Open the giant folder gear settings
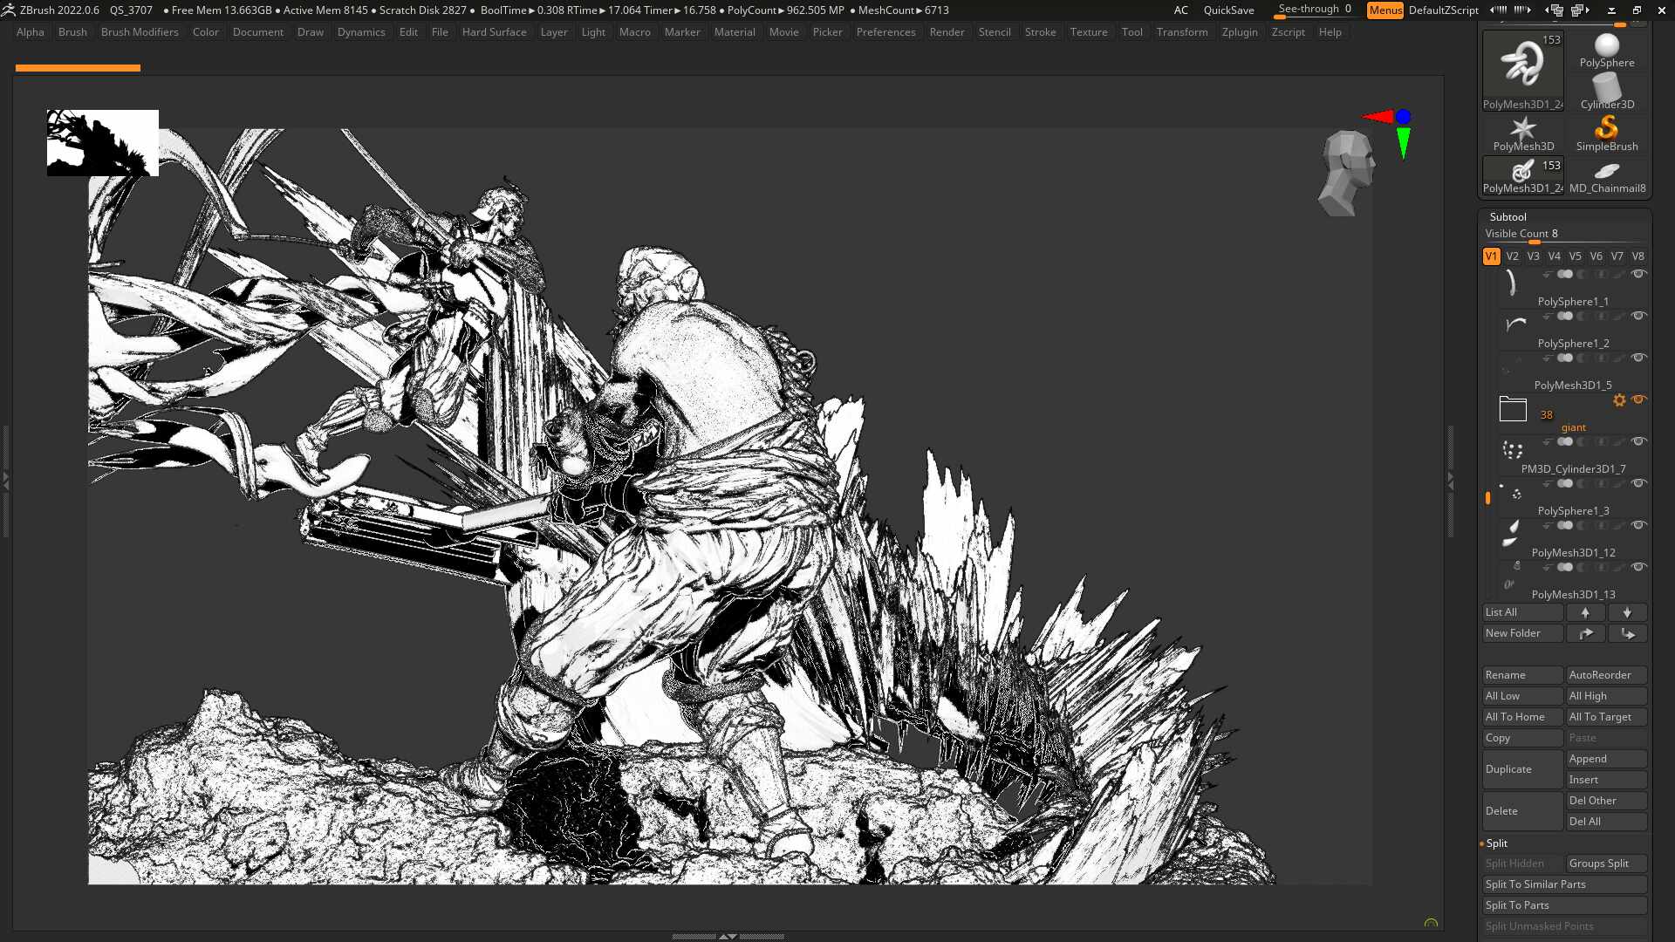Screen dimensions: 1675x942 point(1619,400)
